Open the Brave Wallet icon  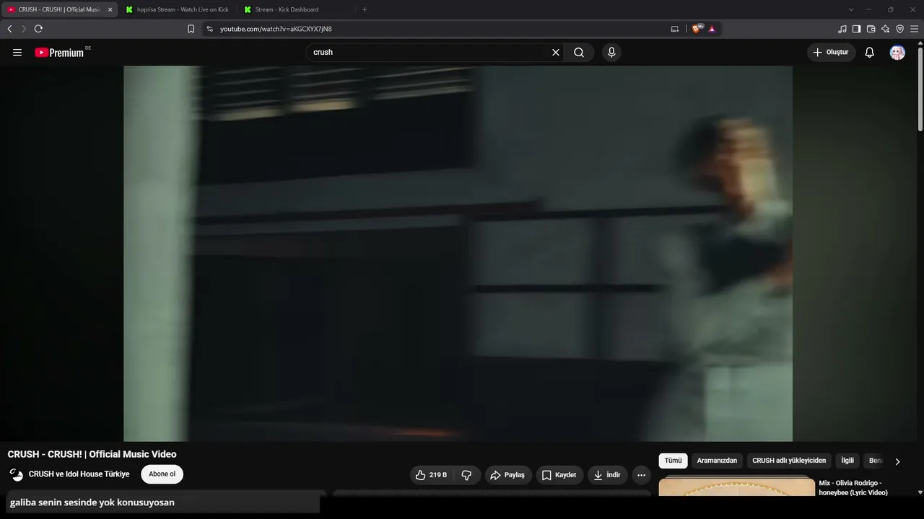(x=871, y=29)
